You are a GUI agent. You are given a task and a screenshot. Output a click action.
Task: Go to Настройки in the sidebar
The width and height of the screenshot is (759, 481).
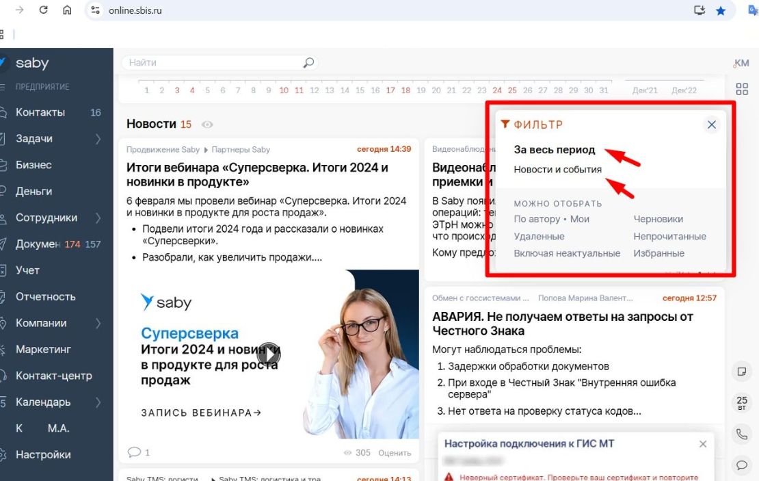click(43, 455)
